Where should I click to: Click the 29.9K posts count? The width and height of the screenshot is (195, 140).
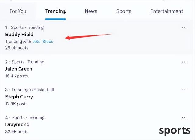[17, 48]
